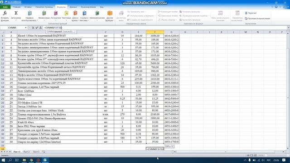Select sheet tab Лист3
The image size is (290, 163).
[x=36, y=152]
